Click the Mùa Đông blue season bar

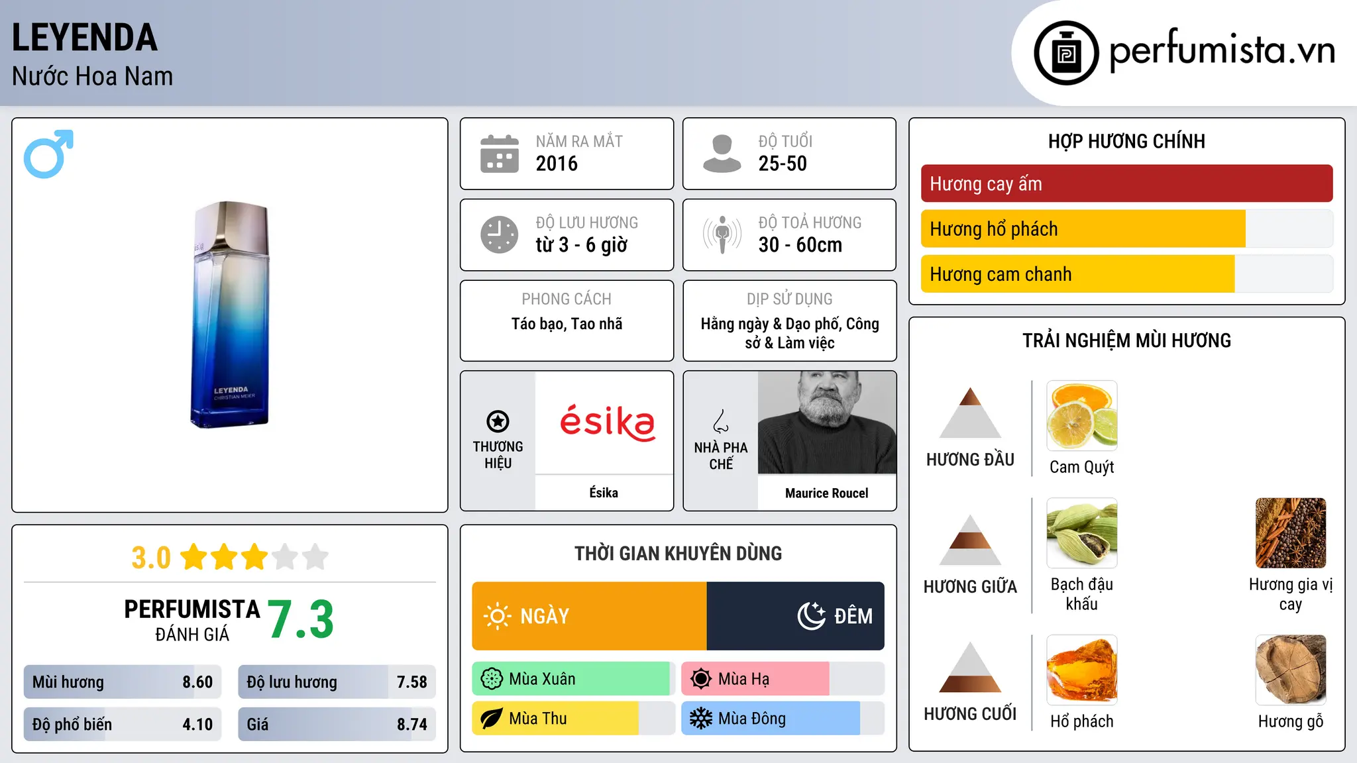tap(783, 719)
